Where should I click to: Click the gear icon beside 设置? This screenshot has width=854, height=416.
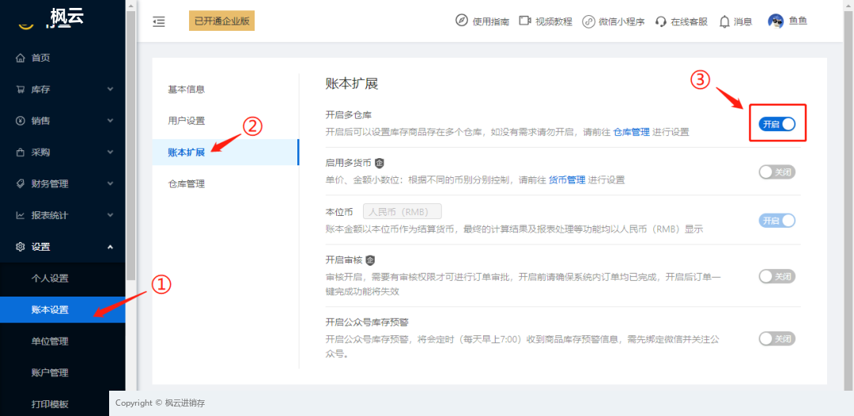[21, 247]
